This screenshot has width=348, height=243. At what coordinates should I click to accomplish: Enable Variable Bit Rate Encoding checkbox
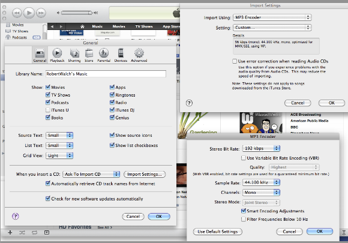[244, 158]
